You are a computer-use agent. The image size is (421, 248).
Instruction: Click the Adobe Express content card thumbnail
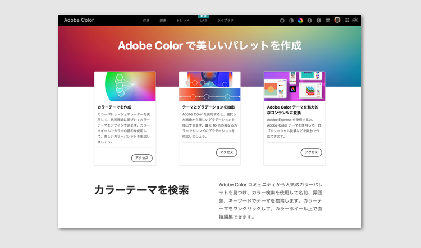(294, 86)
